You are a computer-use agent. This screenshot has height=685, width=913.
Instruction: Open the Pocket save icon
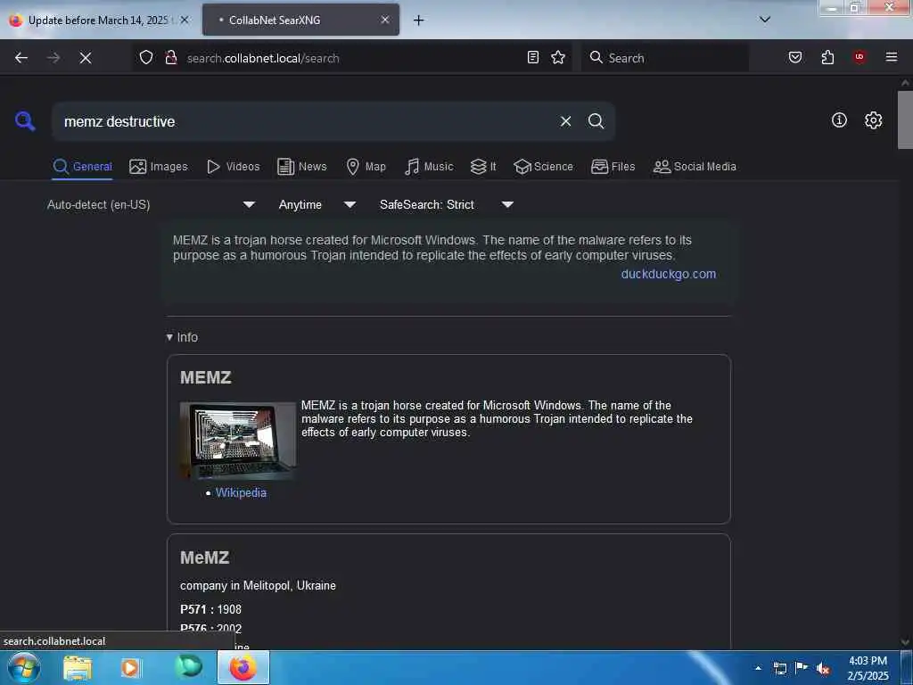[x=794, y=57]
